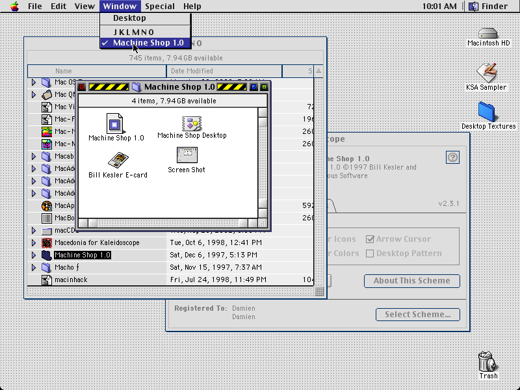The image size is (520, 390).
Task: Click the date "Tue, Oct 6, 1998, 12:41 PM"
Action: coord(216,242)
